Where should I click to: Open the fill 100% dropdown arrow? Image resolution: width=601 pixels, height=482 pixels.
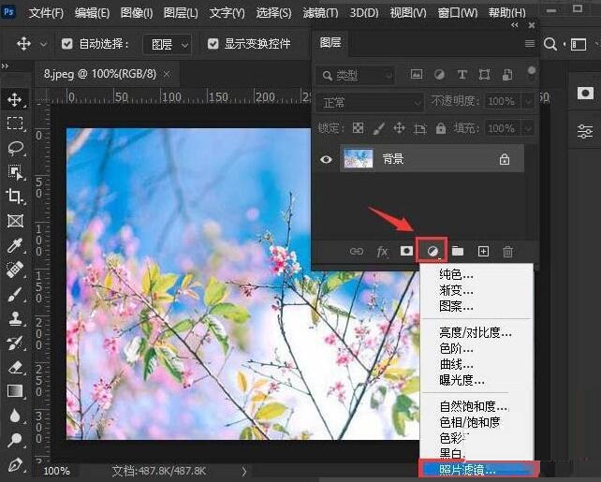pyautogui.click(x=528, y=128)
